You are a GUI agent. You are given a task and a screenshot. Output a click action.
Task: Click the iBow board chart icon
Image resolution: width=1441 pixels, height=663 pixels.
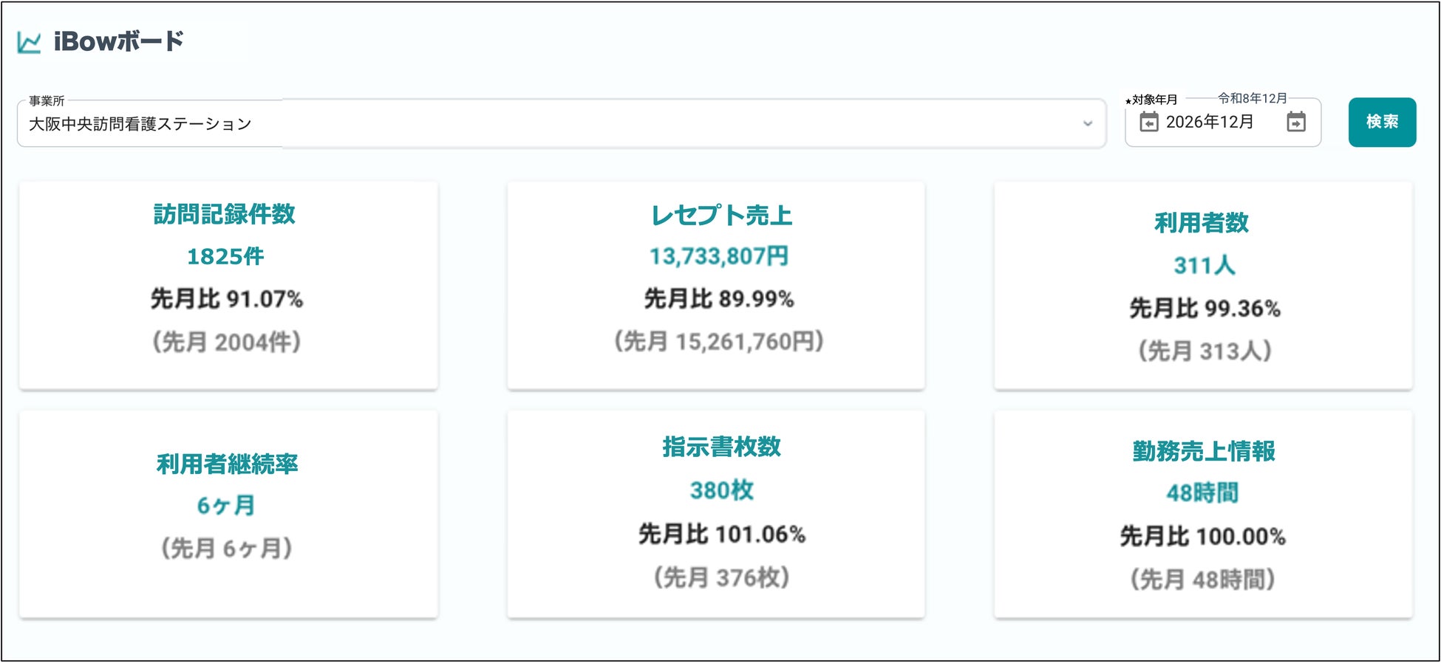pos(29,42)
